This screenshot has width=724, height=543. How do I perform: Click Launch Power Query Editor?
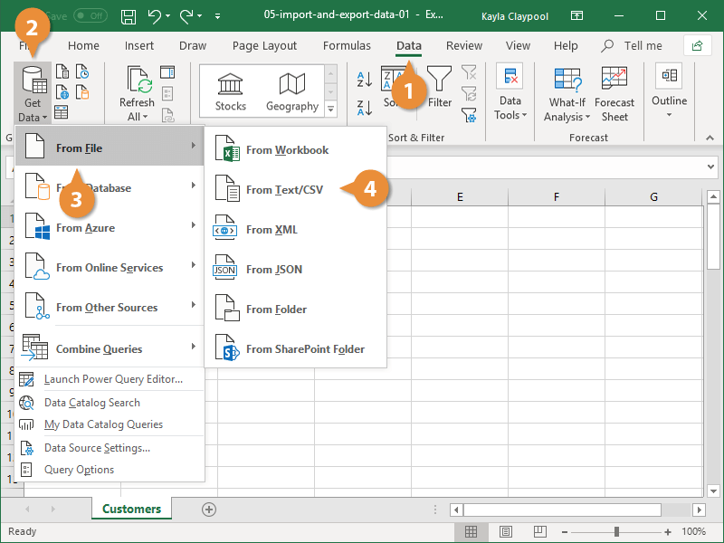click(x=113, y=379)
